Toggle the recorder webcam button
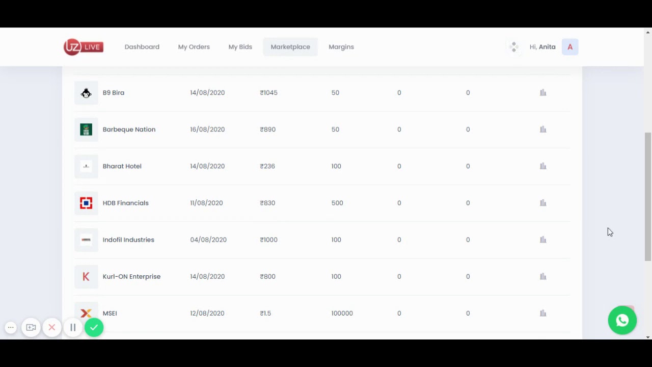Viewport: 652px width, 367px height. coord(31,328)
